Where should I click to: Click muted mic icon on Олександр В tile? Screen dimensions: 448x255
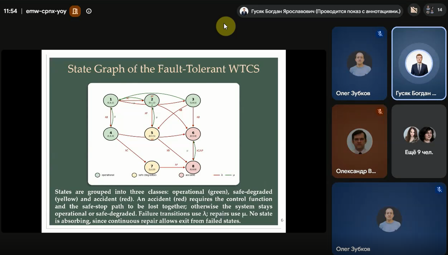tap(380, 112)
